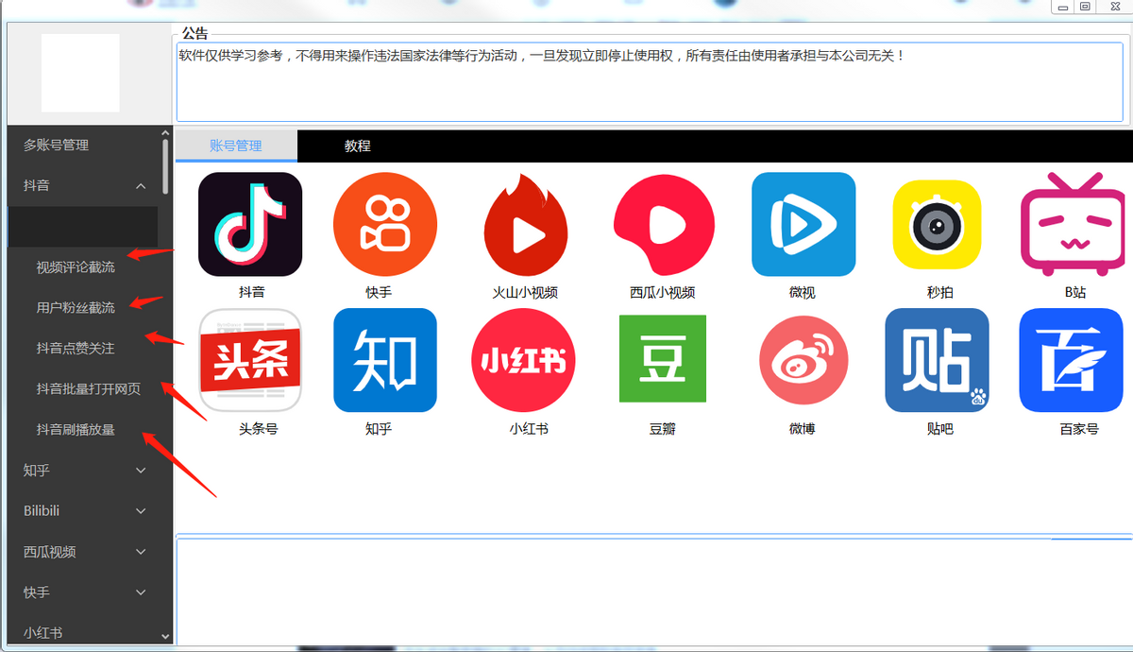
Task: Select 抖音点赞关注 menu entry
Action: tap(76, 349)
